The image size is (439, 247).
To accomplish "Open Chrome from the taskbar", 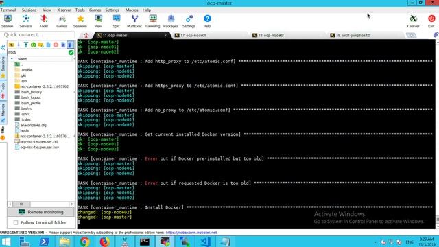I will 84,242.
